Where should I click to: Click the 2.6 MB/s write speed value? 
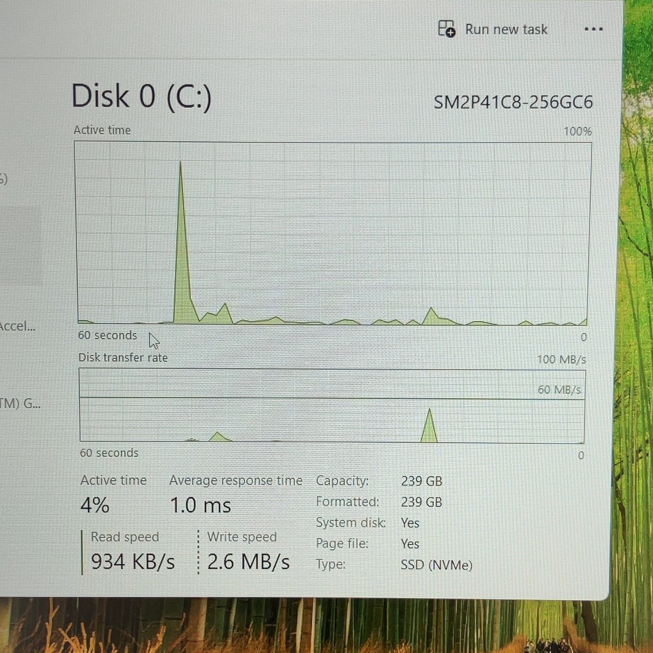click(x=249, y=562)
